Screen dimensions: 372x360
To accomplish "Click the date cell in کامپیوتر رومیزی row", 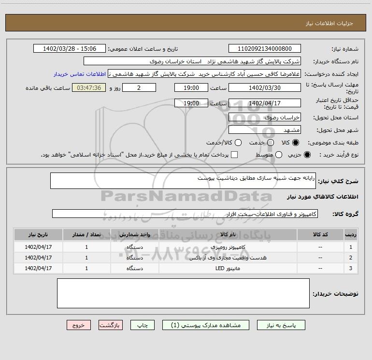I will [38, 247].
